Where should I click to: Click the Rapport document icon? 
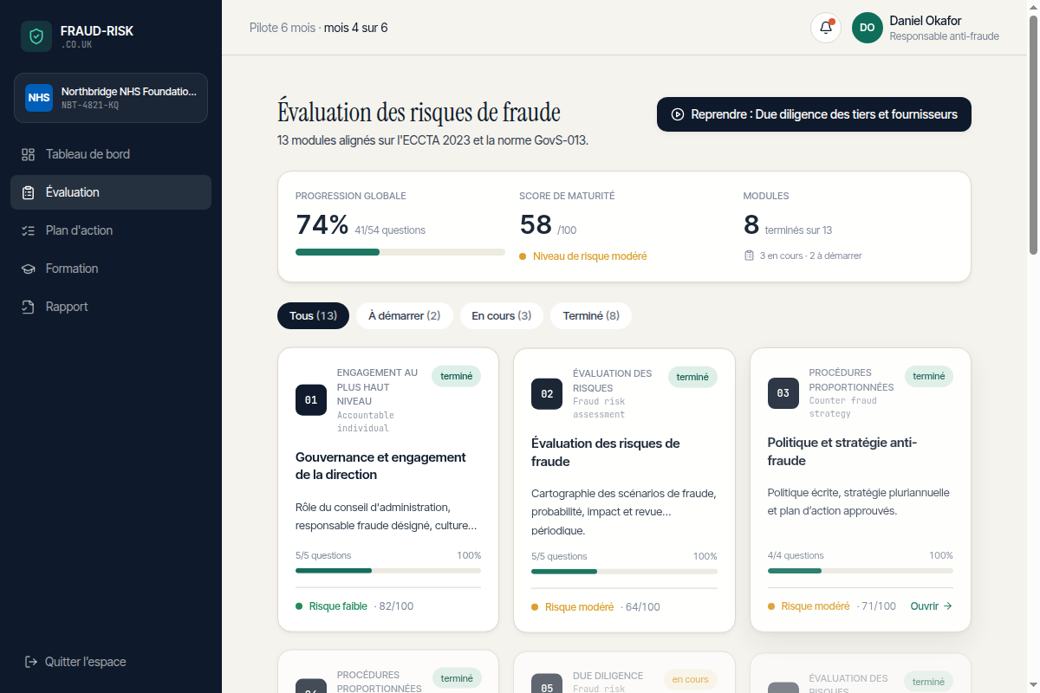click(28, 307)
